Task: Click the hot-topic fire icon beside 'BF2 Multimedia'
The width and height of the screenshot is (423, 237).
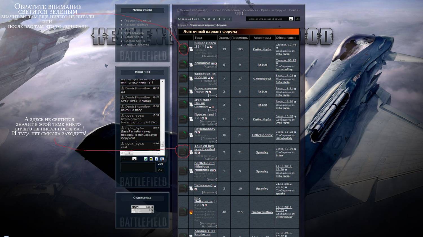Action: 191,212
